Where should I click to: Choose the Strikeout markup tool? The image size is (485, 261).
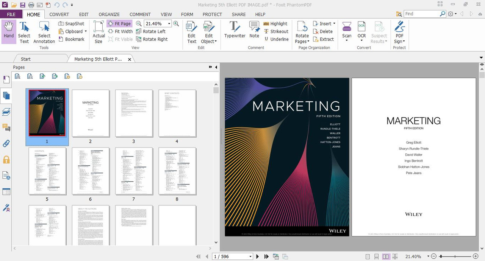[276, 31]
